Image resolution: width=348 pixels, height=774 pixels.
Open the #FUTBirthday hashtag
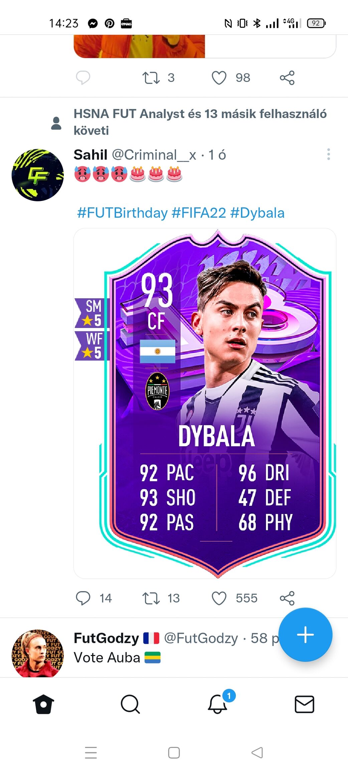click(122, 213)
